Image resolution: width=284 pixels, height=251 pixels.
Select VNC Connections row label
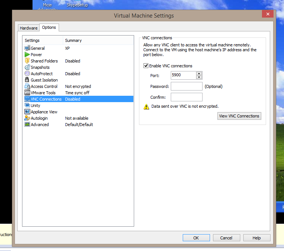pos(46,99)
